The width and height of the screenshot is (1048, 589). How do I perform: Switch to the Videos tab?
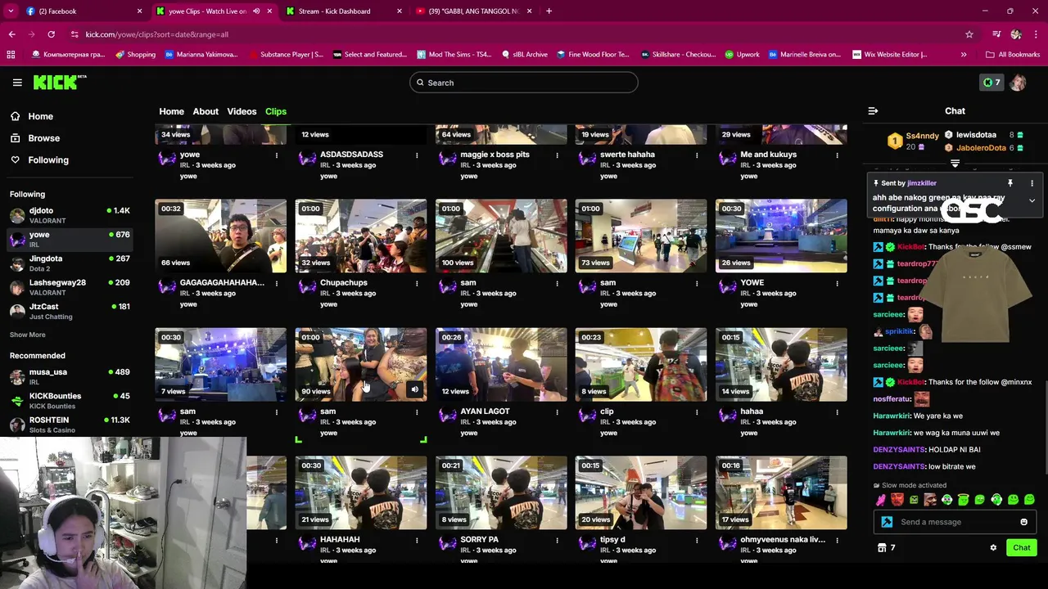coord(242,111)
